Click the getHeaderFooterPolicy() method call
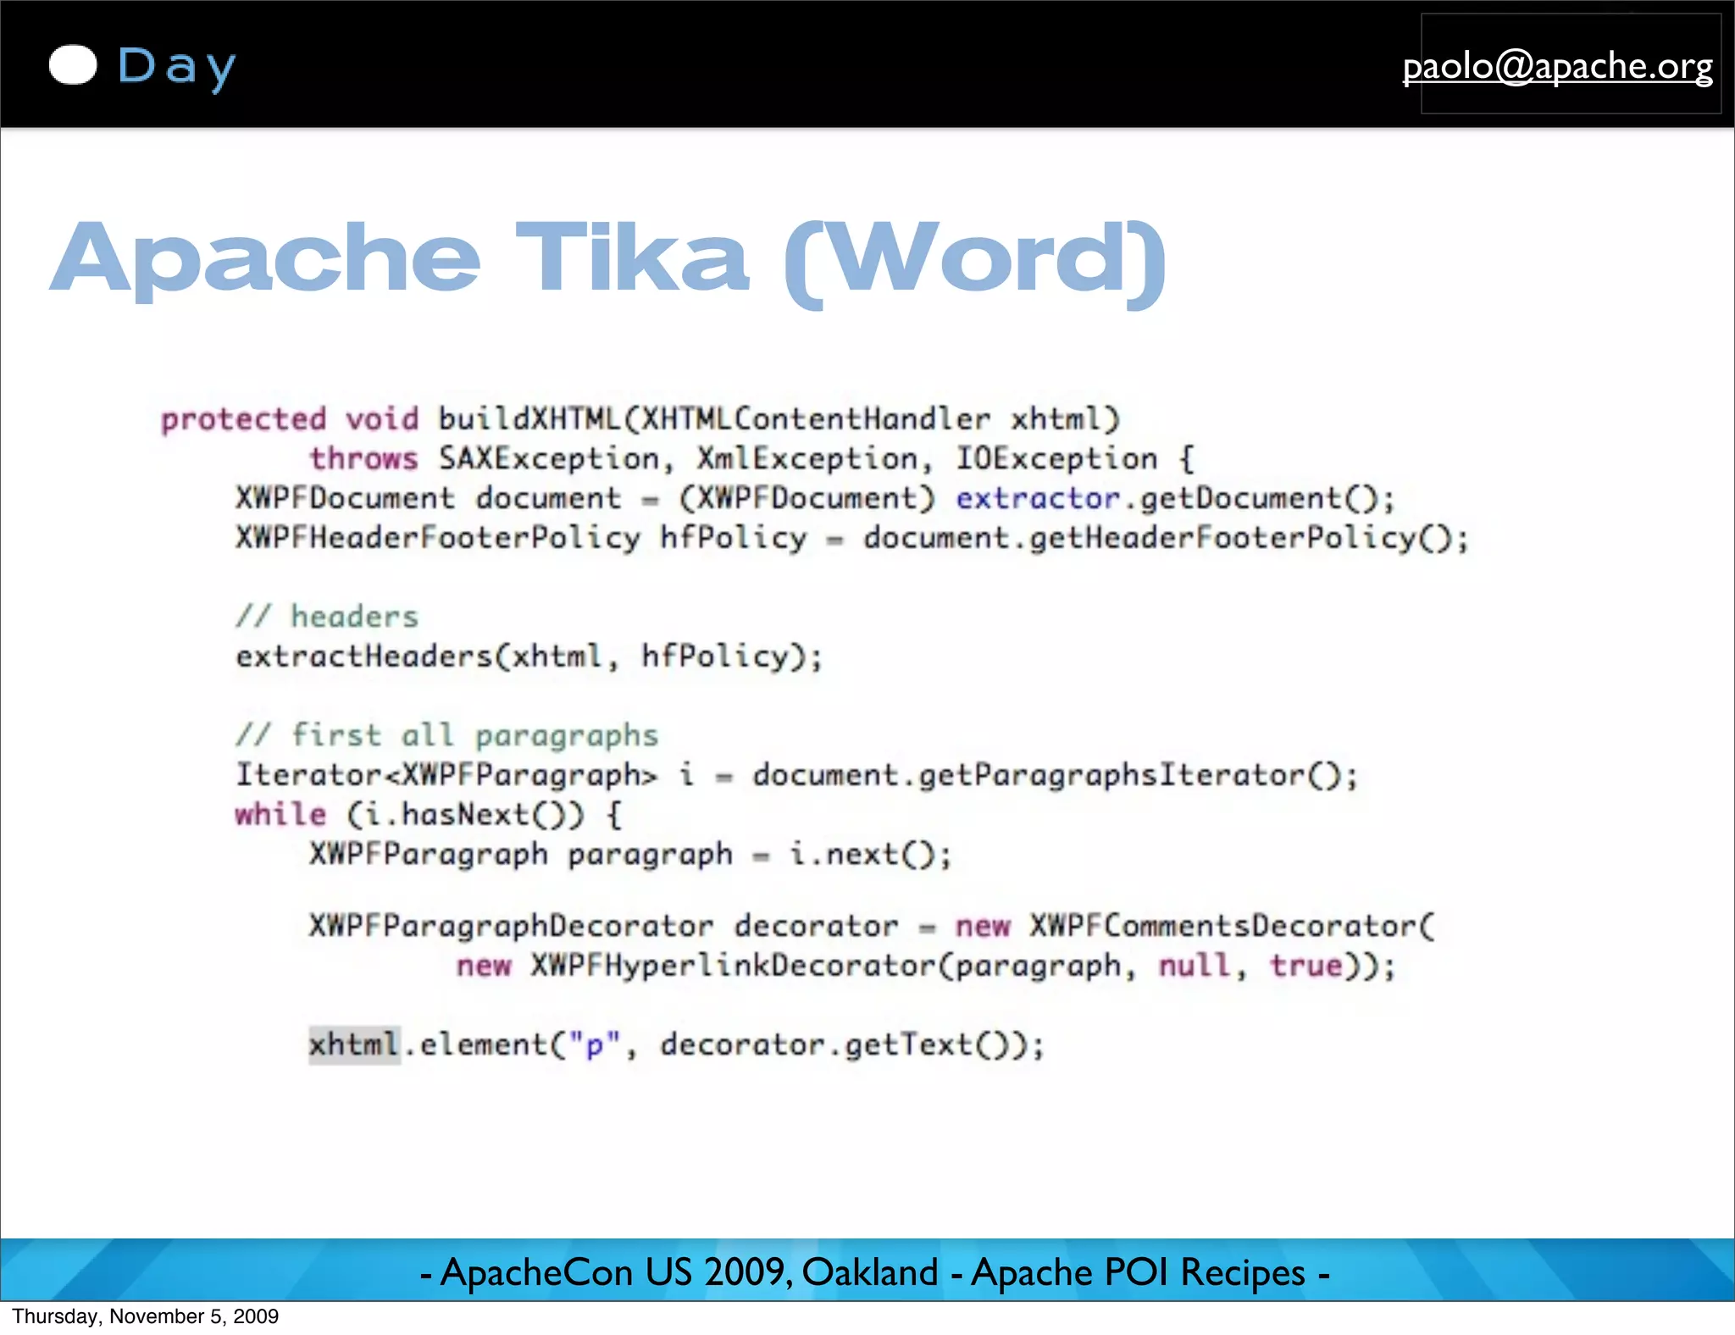This screenshot has height=1335, width=1735. point(1241,538)
